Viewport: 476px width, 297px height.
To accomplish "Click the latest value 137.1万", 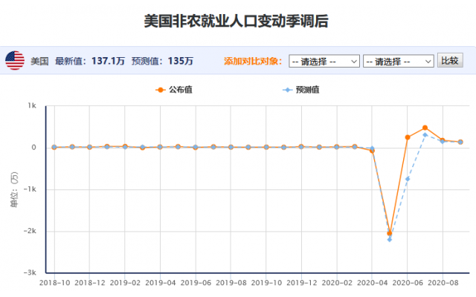I will point(108,61).
